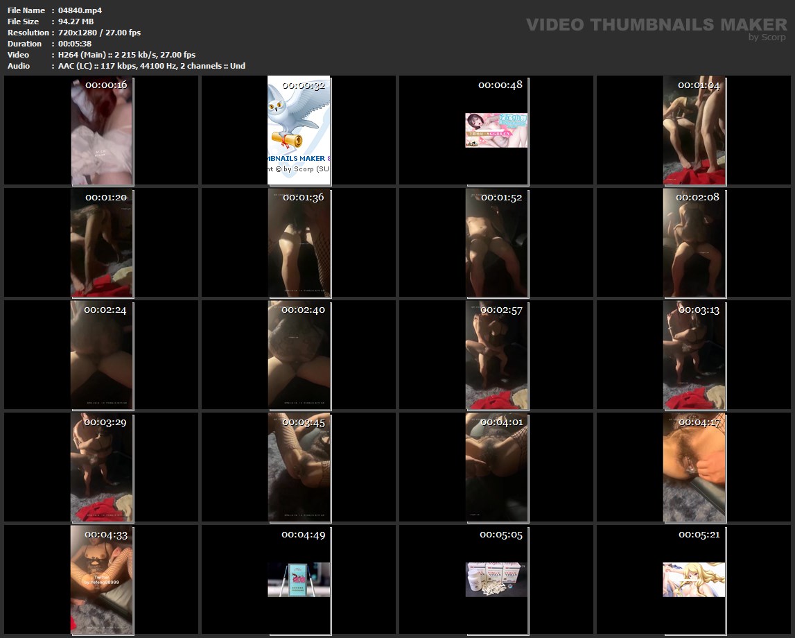Click the 00:03:13 timestamp label
795x638 pixels.
(698, 310)
